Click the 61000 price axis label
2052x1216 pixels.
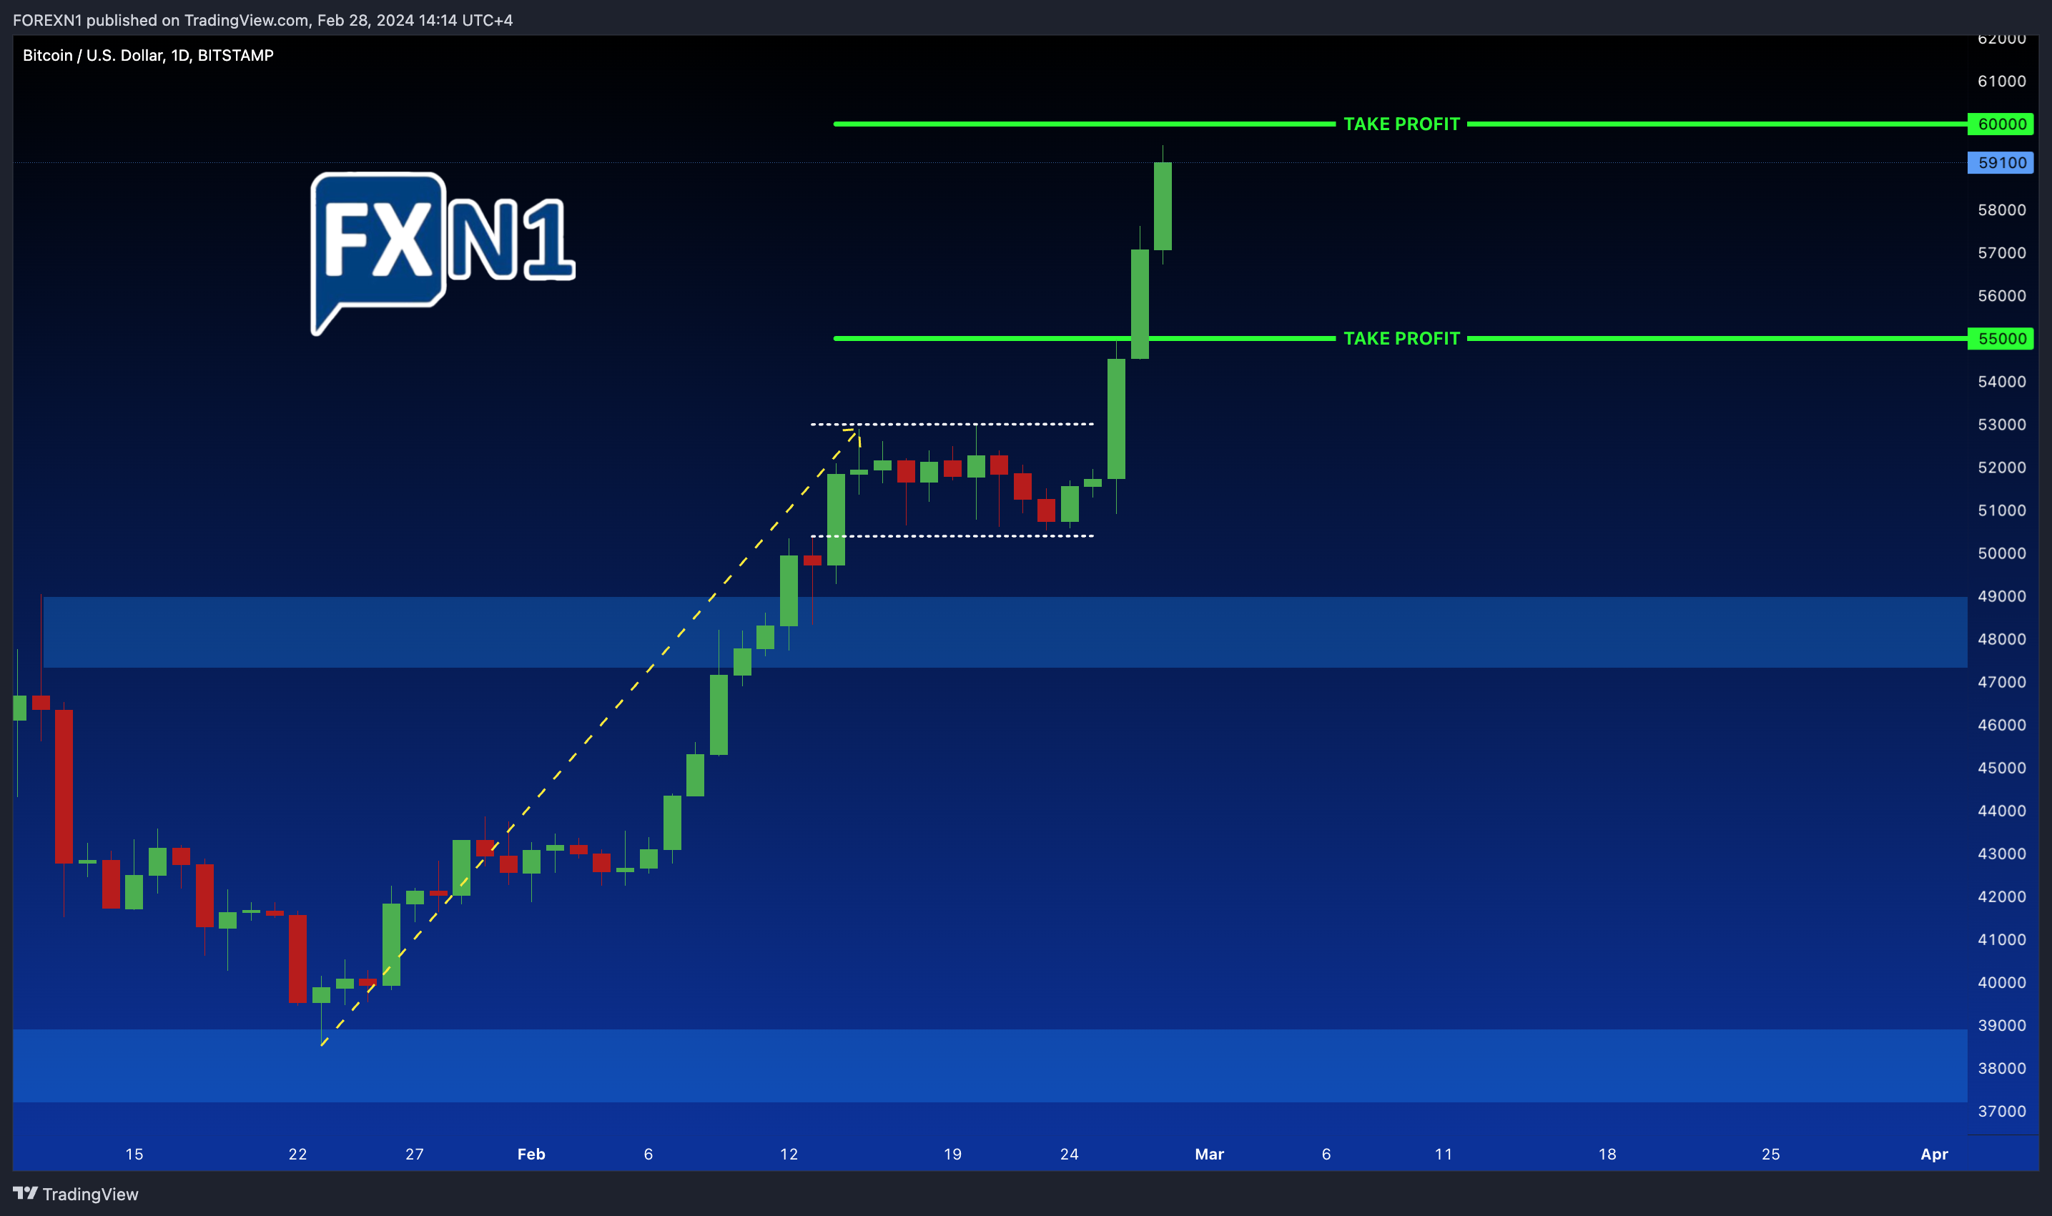coord(2001,81)
